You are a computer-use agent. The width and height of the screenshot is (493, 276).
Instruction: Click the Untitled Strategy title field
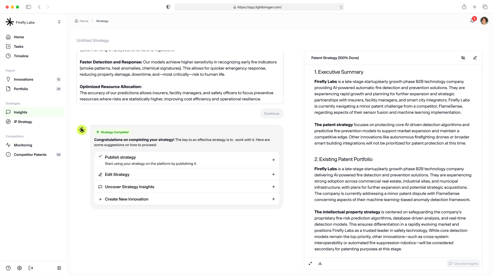coord(93,40)
